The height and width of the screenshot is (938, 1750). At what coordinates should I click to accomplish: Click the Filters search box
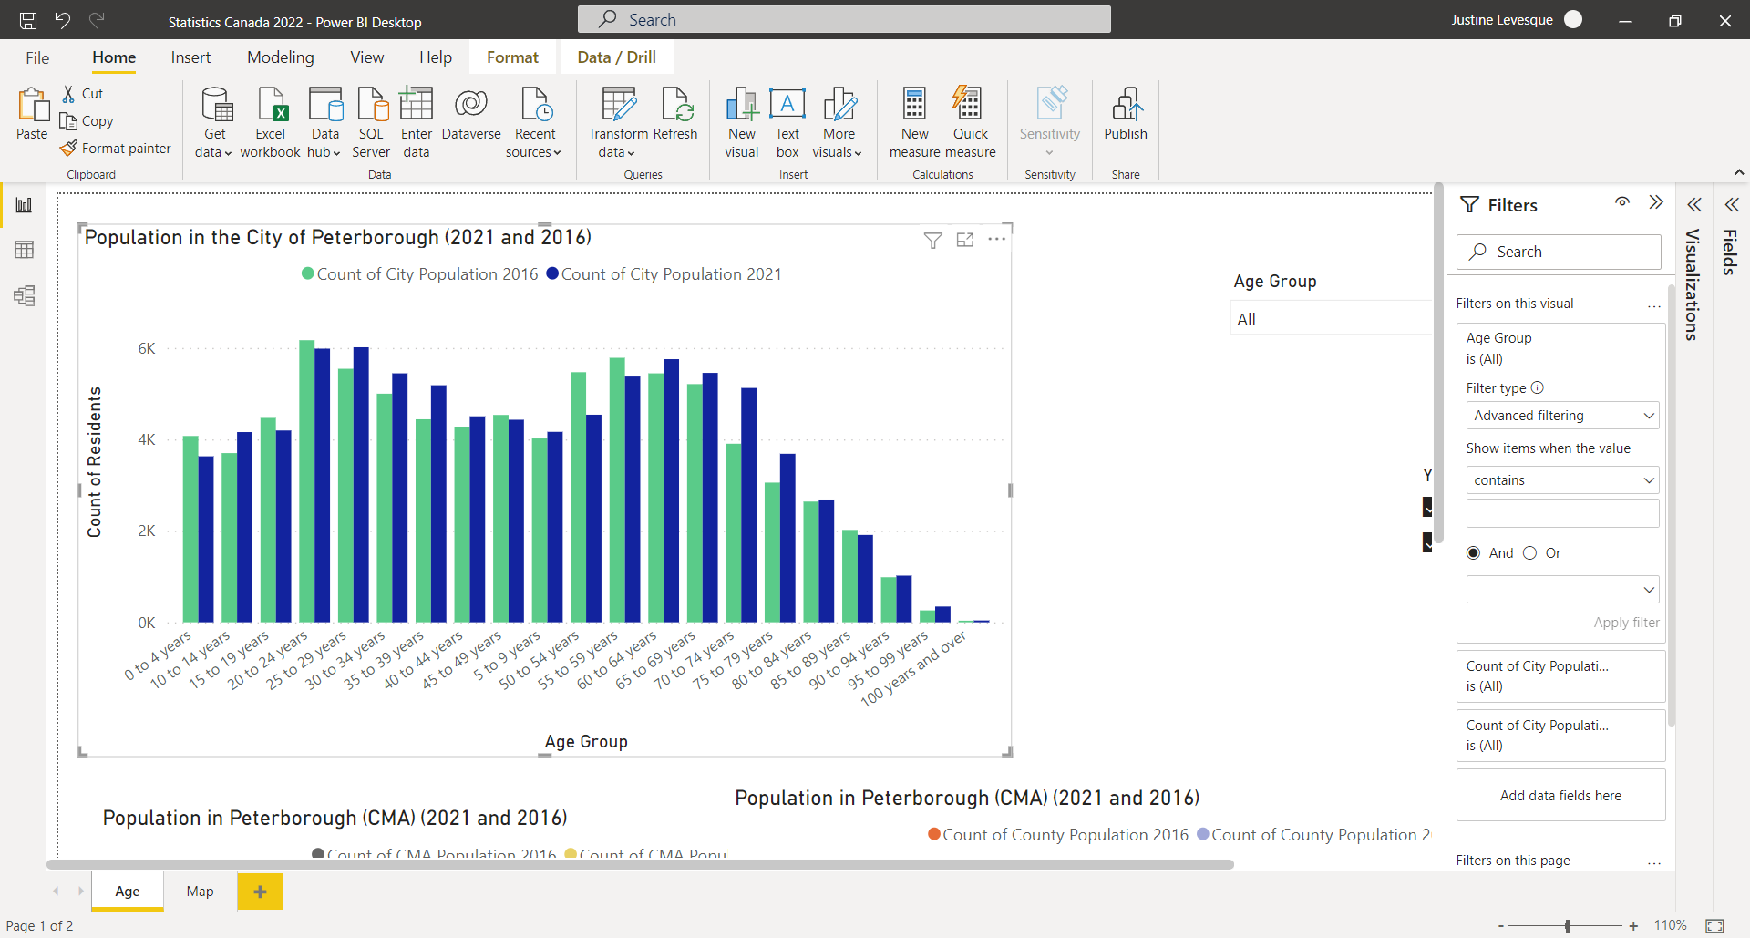point(1559,252)
